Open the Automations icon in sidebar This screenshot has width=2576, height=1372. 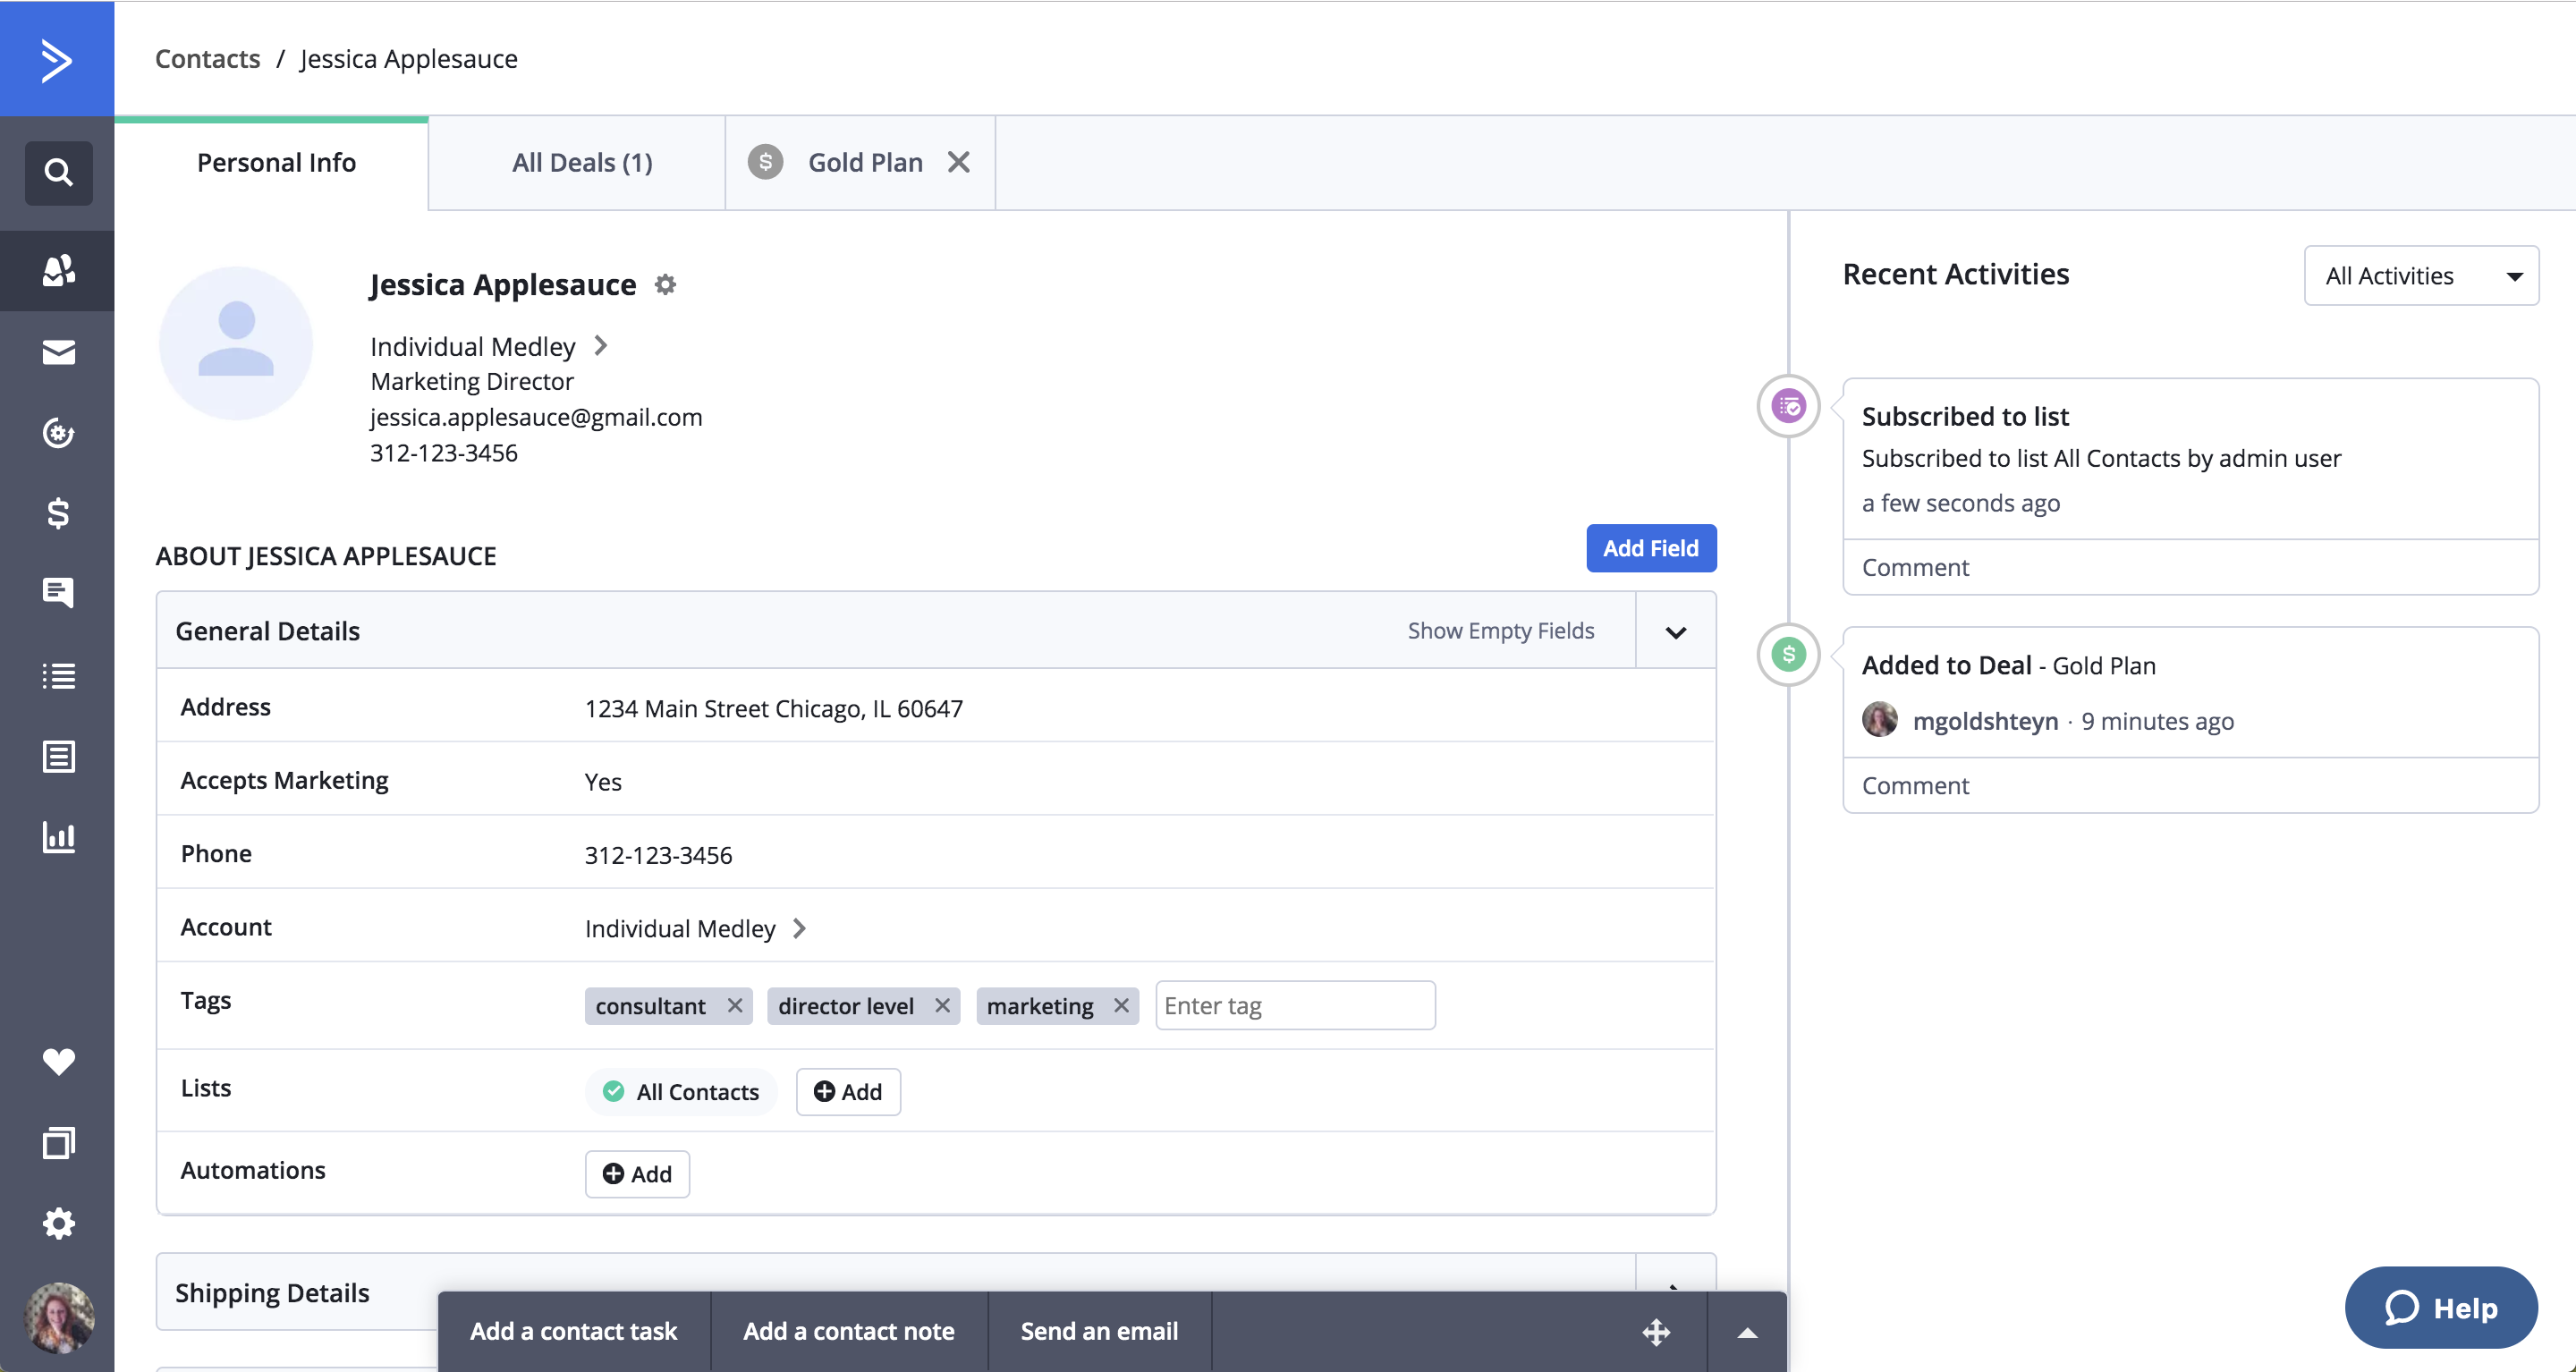coord(58,433)
